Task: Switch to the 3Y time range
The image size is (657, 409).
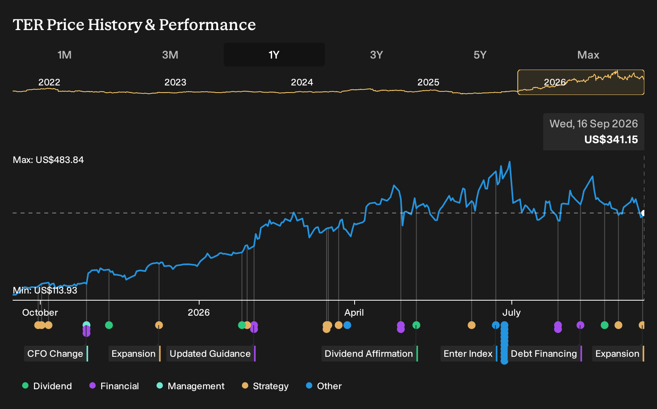Action: (x=376, y=55)
